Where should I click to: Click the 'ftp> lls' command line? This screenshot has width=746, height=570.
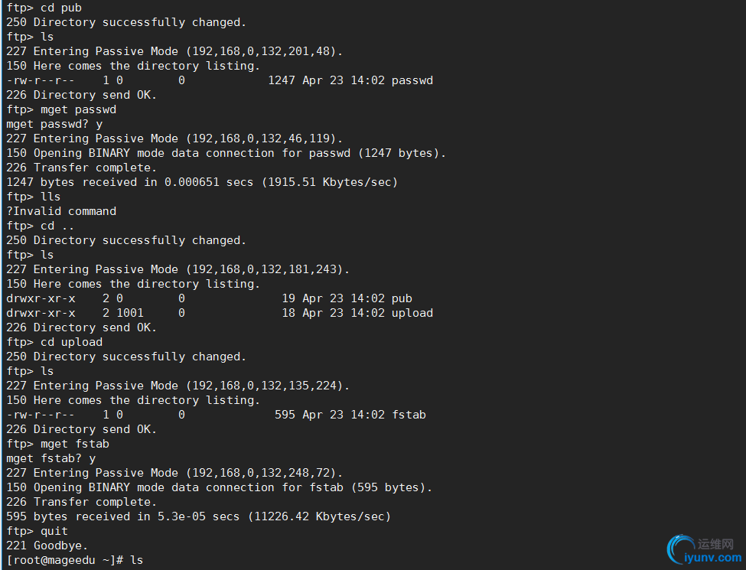[x=34, y=197]
